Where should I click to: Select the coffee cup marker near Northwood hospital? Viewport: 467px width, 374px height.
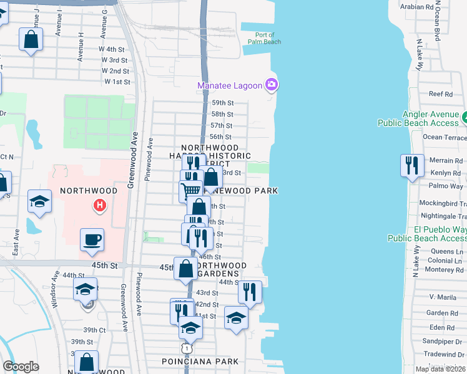pos(92,241)
